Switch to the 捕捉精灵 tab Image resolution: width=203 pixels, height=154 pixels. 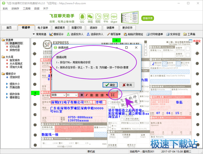click(60, 28)
